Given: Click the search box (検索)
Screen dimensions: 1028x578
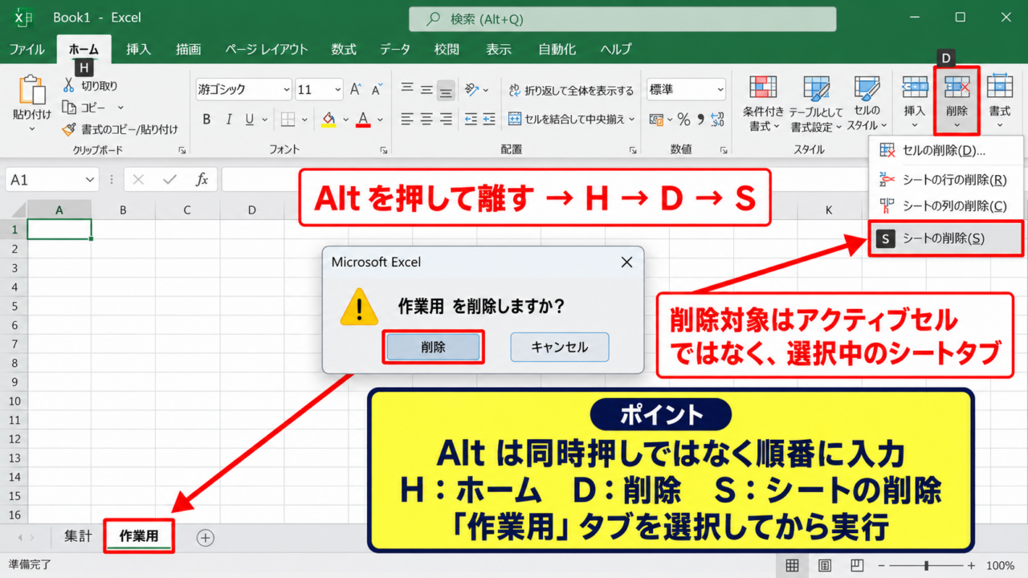Looking at the screenshot, I should point(622,19).
